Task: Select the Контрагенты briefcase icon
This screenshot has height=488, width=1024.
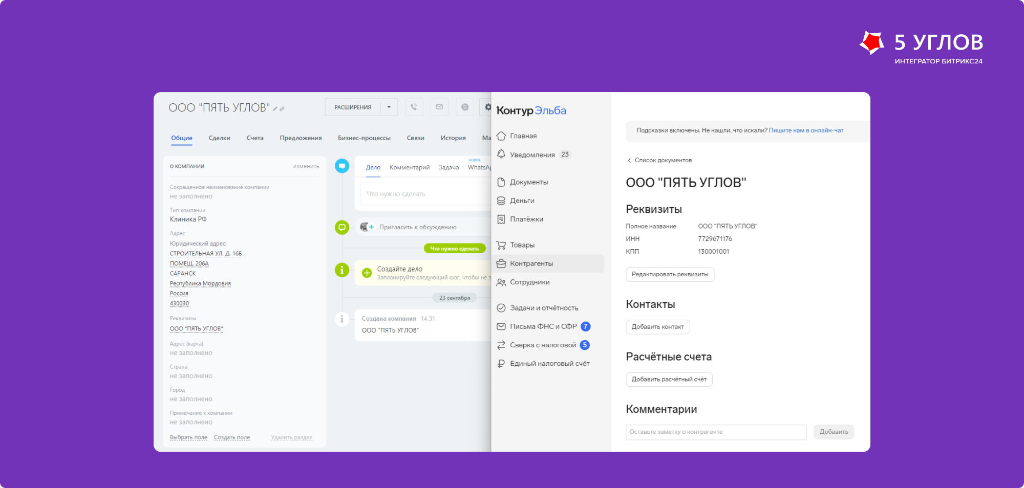Action: click(x=501, y=263)
